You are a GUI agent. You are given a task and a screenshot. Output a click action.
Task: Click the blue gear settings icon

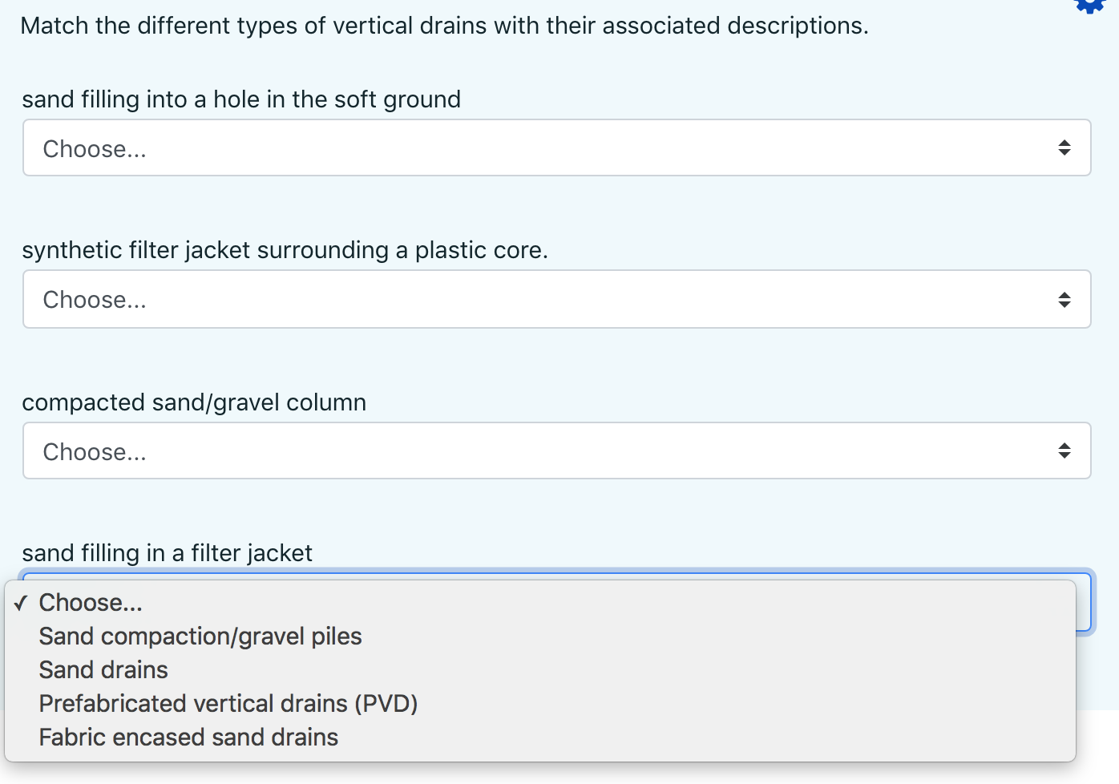coord(1090,5)
